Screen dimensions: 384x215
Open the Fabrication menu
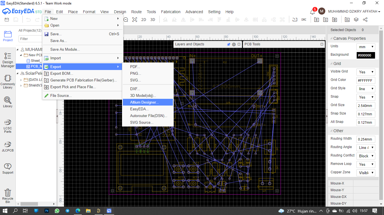(171, 12)
